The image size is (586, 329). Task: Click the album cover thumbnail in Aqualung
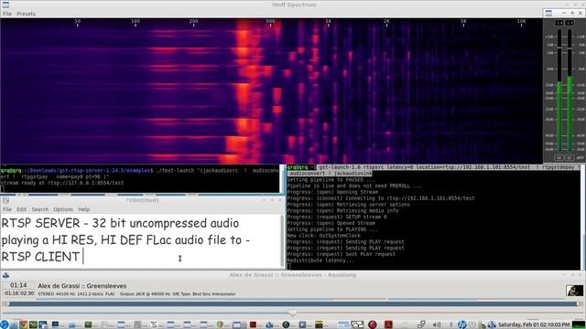574,291
